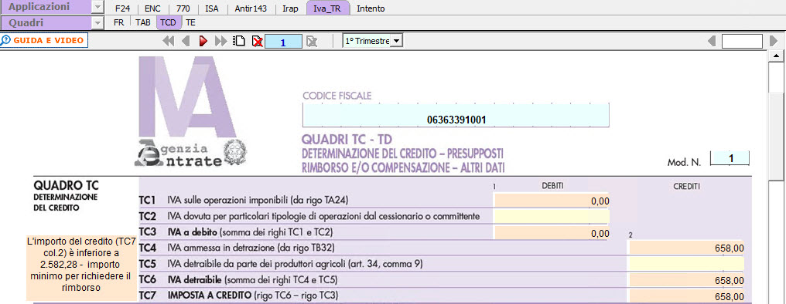Click the greyed-out delete-all icon
This screenshot has height=304, width=786.
tap(311, 41)
